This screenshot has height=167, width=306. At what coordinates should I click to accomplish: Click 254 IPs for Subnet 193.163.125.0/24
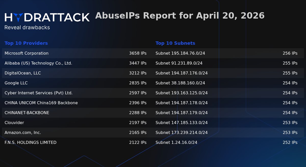(290, 93)
